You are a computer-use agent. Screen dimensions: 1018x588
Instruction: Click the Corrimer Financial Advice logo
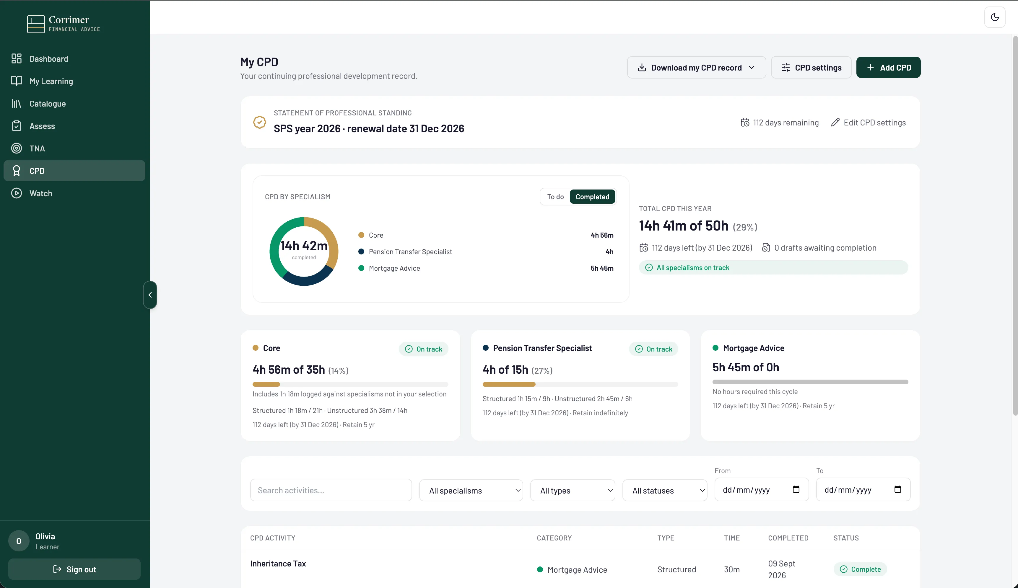point(64,24)
